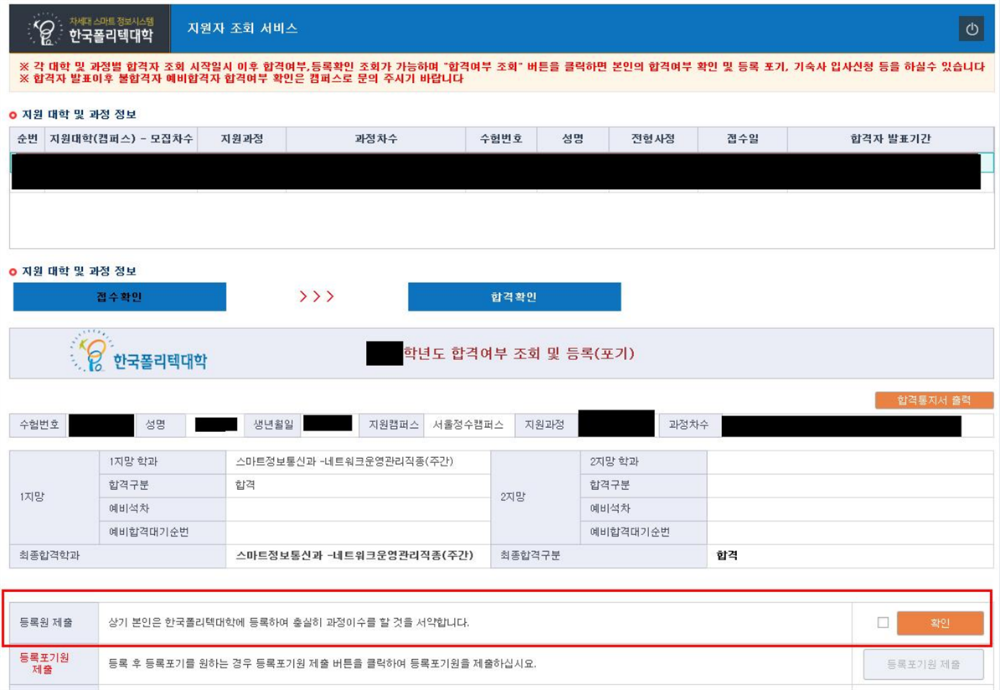This screenshot has height=690, width=1000.
Task: Click the 1지망 학과 value 스마트정보통신과
Action: (344, 461)
